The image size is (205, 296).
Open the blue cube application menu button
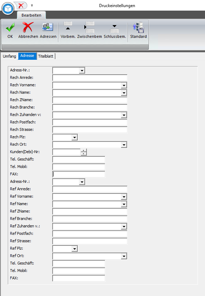(x=8, y=8)
